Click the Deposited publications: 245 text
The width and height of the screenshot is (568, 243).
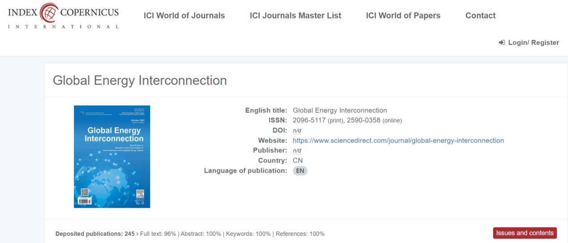[95, 234]
